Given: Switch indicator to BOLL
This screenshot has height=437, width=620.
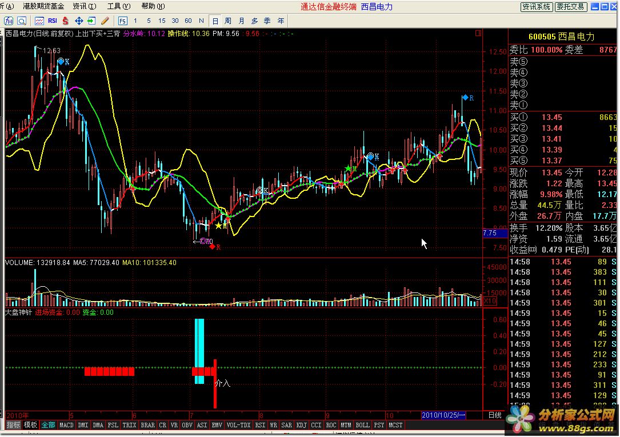Looking at the screenshot, I should (x=363, y=425).
